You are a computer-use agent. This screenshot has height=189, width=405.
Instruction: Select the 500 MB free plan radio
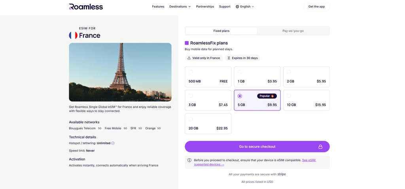pos(191,72)
